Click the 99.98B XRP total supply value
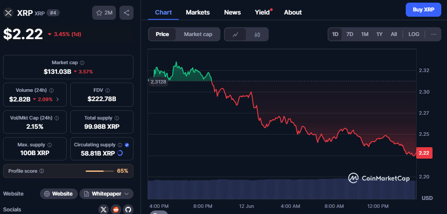Screen dimensions: 447x214 pyautogui.click(x=102, y=127)
